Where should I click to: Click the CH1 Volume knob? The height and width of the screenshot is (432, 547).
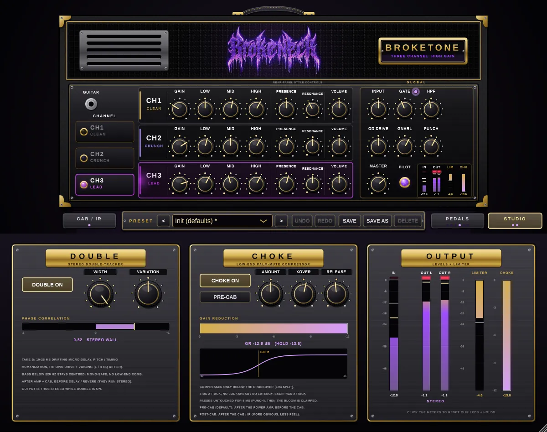(x=339, y=109)
